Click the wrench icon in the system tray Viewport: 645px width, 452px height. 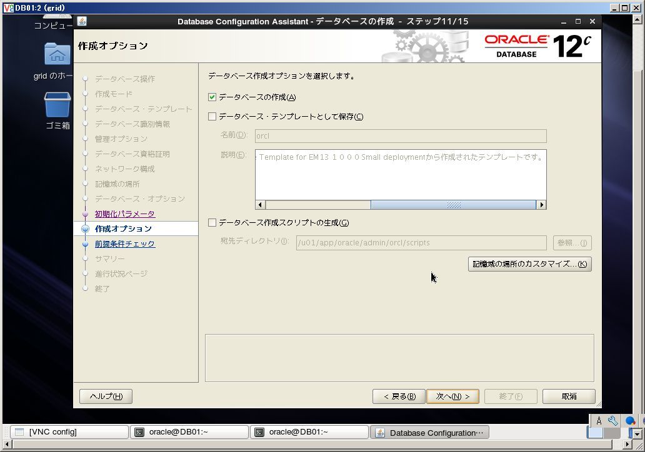[x=613, y=420]
